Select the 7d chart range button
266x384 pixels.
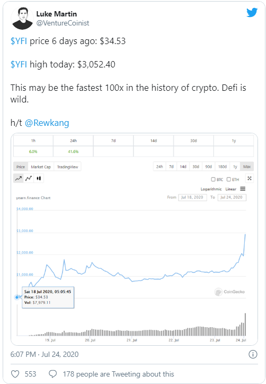tap(171, 167)
